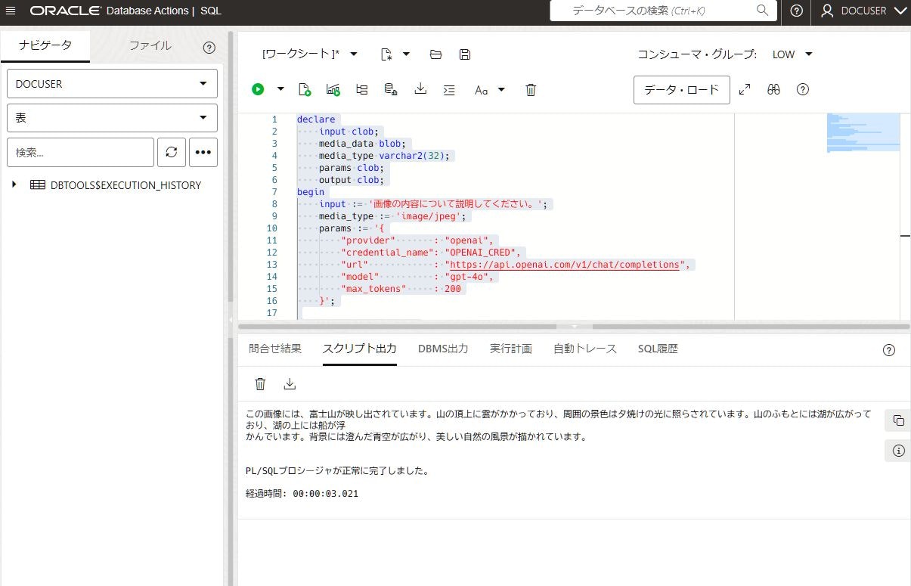Focus the navigator 検索 input field

(x=80, y=152)
